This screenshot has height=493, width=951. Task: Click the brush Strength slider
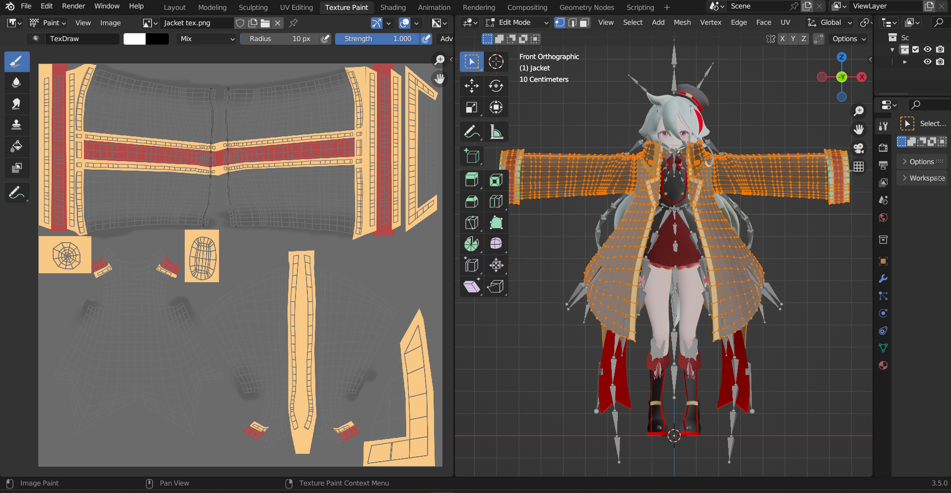[x=377, y=39]
